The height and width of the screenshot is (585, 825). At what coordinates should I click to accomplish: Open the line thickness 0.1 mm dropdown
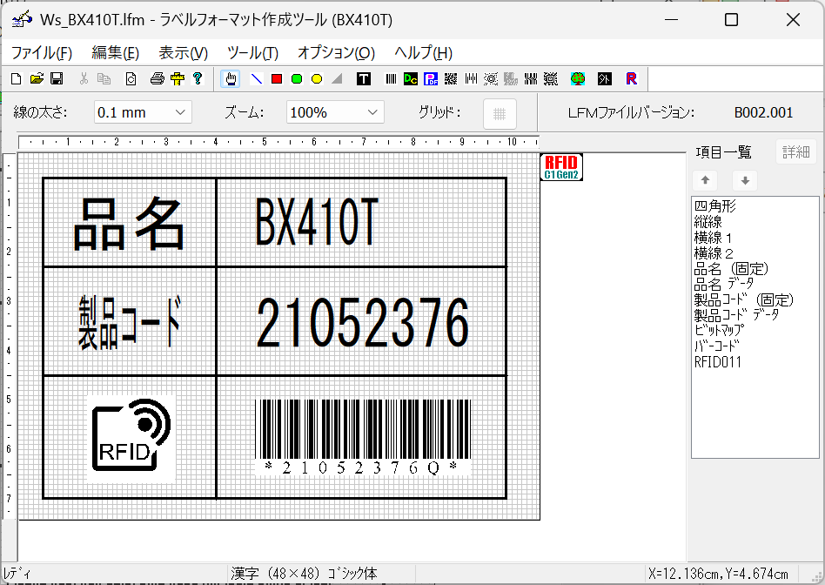pyautogui.click(x=143, y=112)
